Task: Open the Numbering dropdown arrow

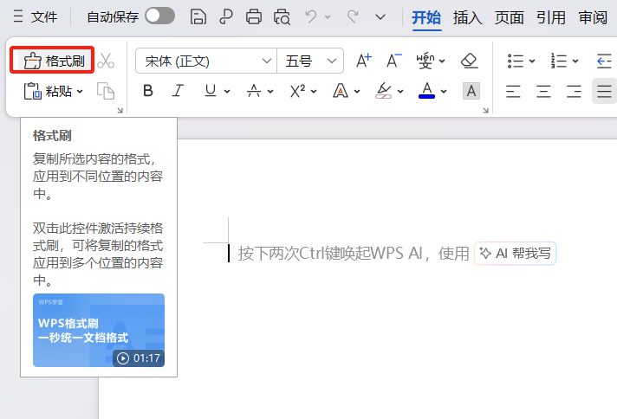Action: [575, 61]
